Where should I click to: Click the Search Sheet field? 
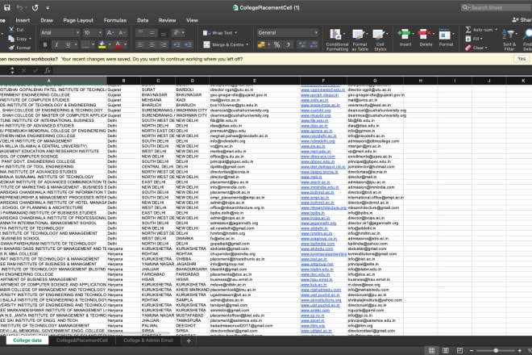497,7
